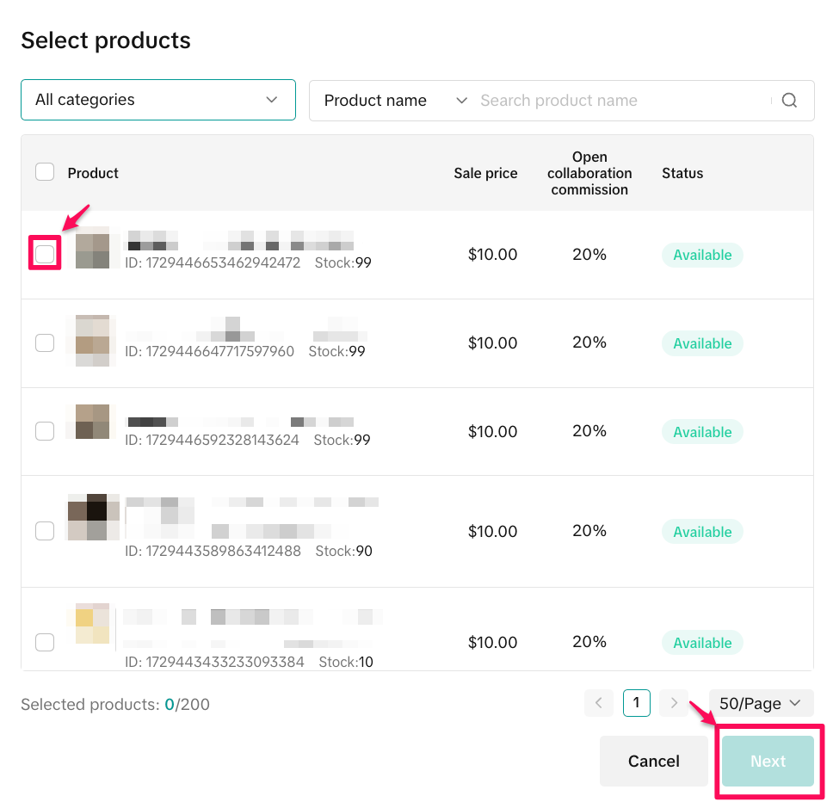This screenshot has height=802, width=833.
Task: Click the search magnifier icon
Action: pyautogui.click(x=789, y=101)
